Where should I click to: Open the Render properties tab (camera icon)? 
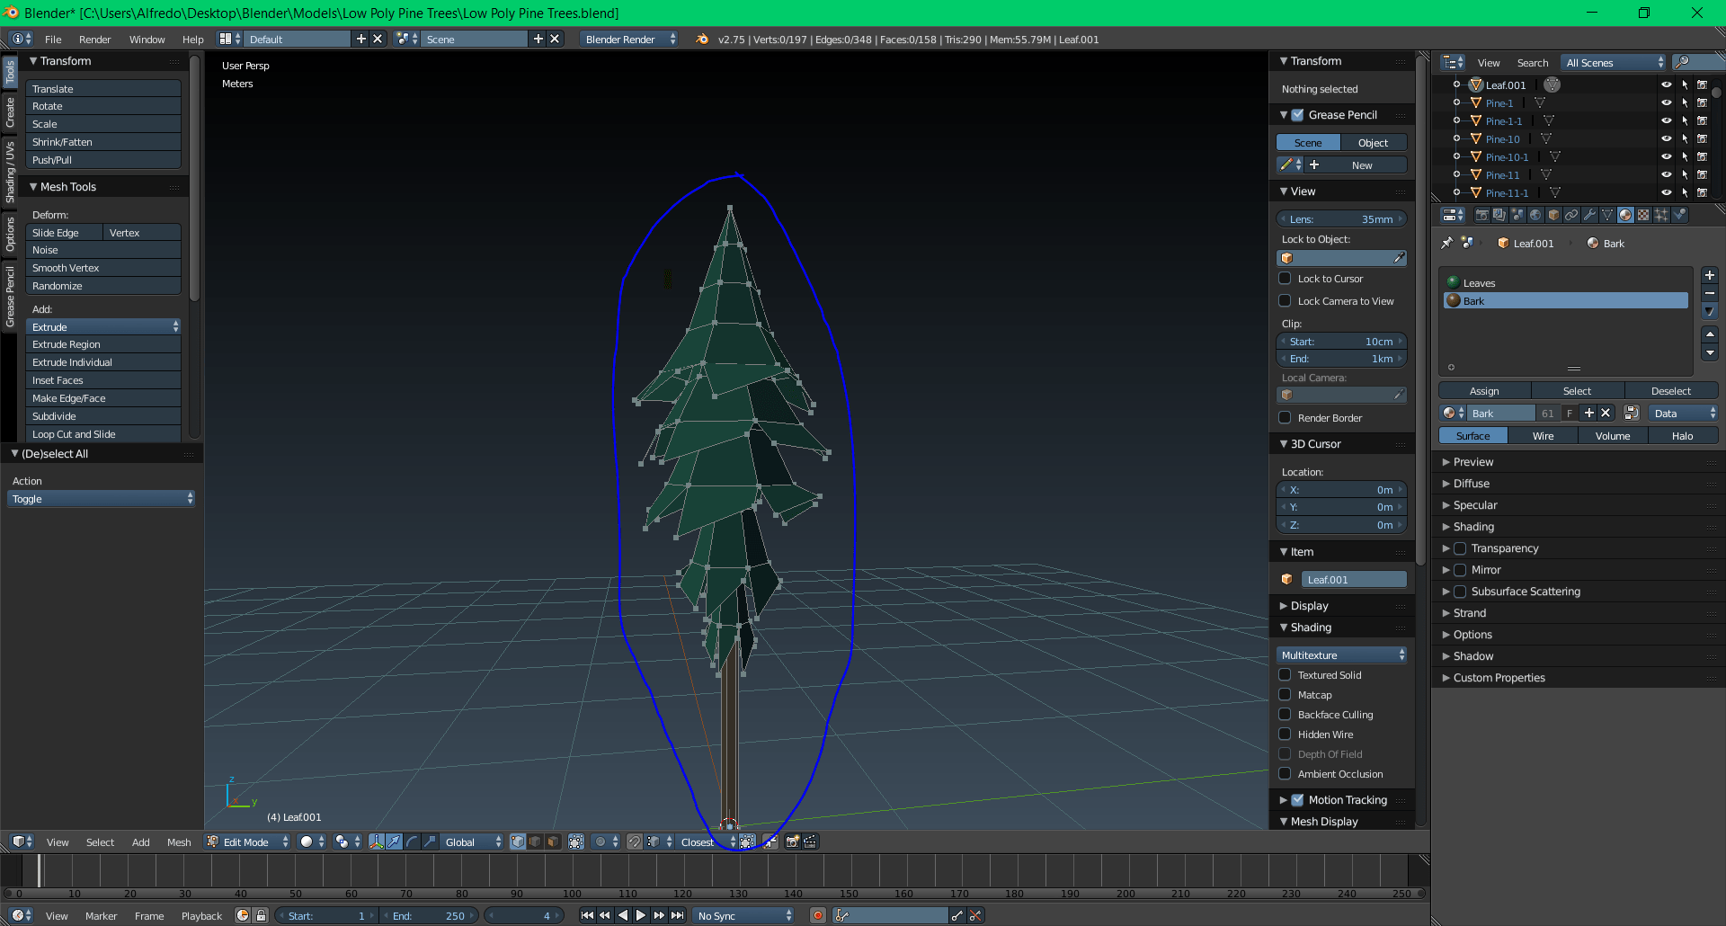[1481, 215]
